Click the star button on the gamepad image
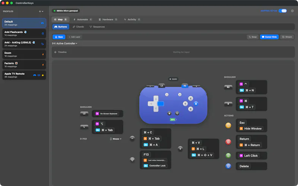The height and width of the screenshot is (186, 298). point(169,113)
